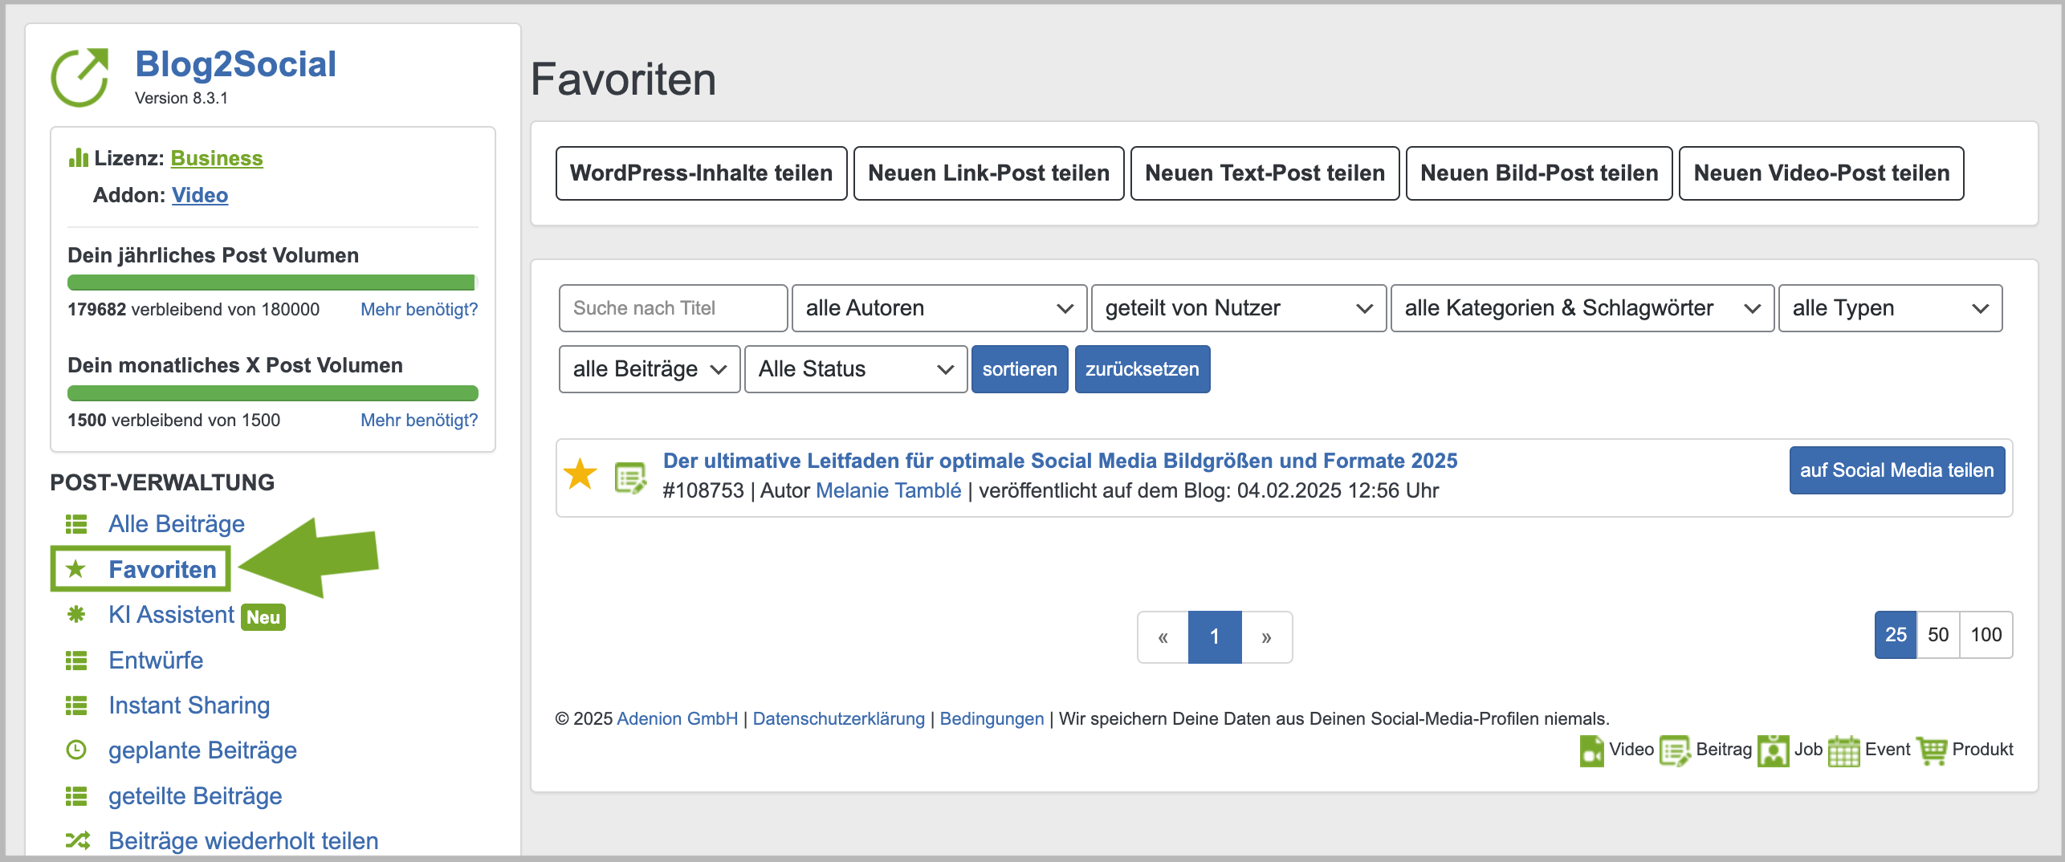
Task: Click the zurücksetzen button
Action: click(x=1142, y=369)
